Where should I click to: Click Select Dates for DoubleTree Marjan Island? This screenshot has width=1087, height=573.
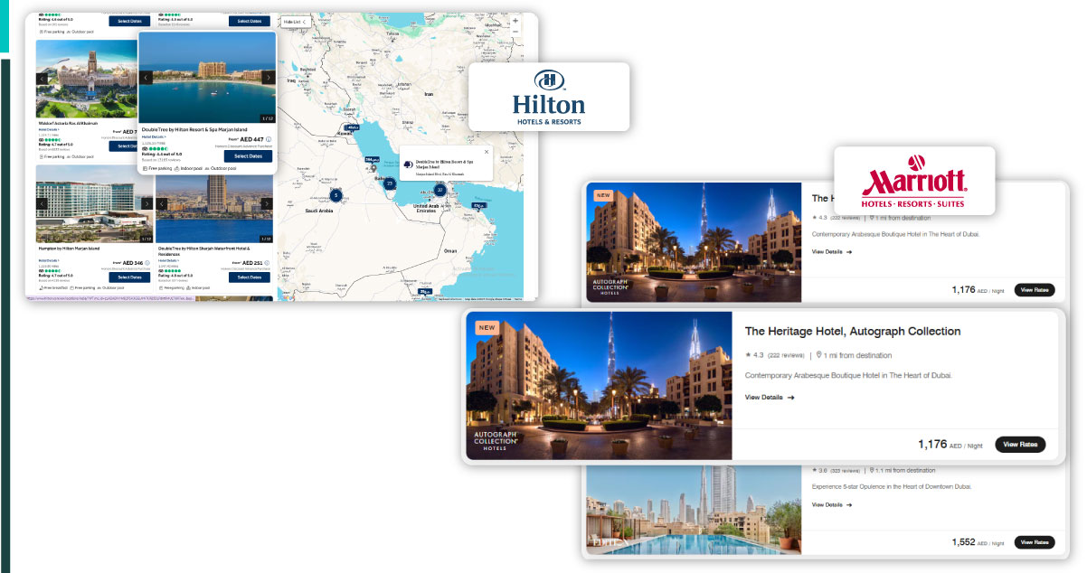click(x=248, y=156)
